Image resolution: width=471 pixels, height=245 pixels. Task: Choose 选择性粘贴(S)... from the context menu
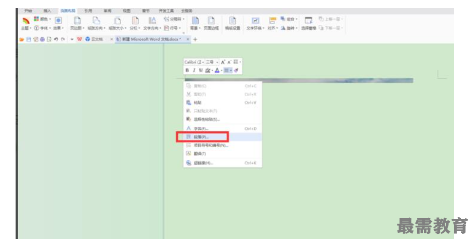(223, 120)
